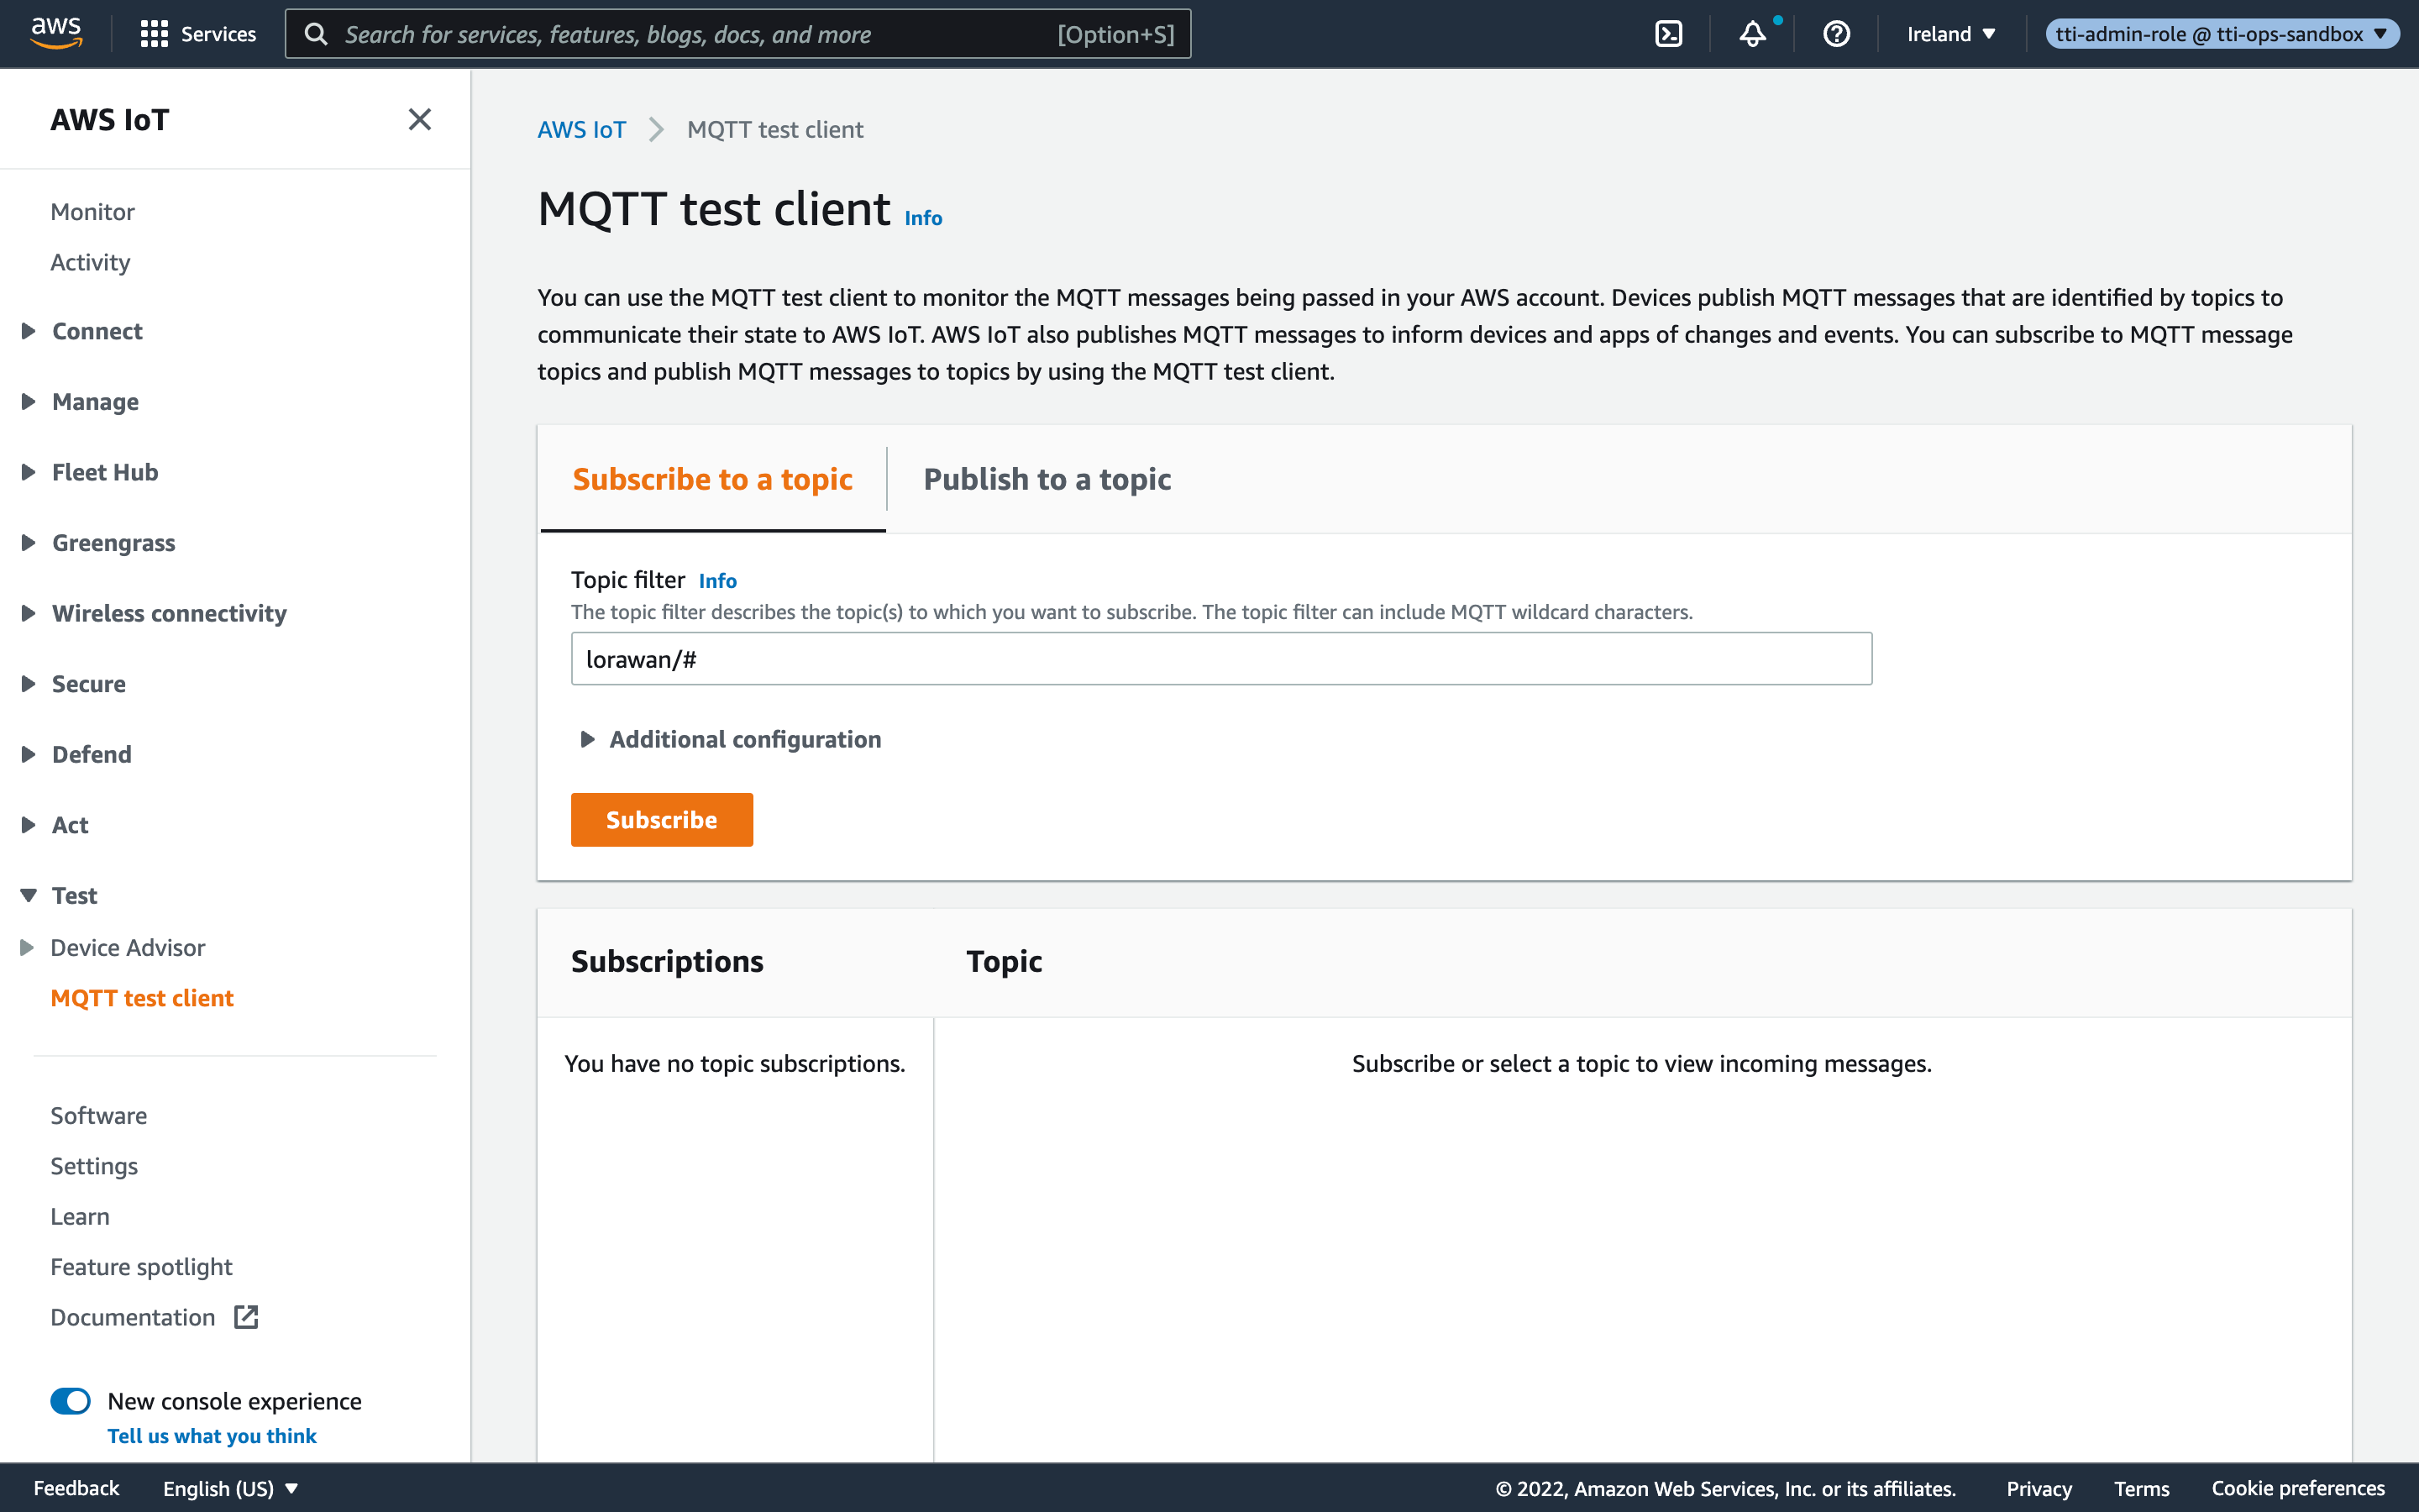Open the English (US) language dropdown
The height and width of the screenshot is (1512, 2419).
231,1488
